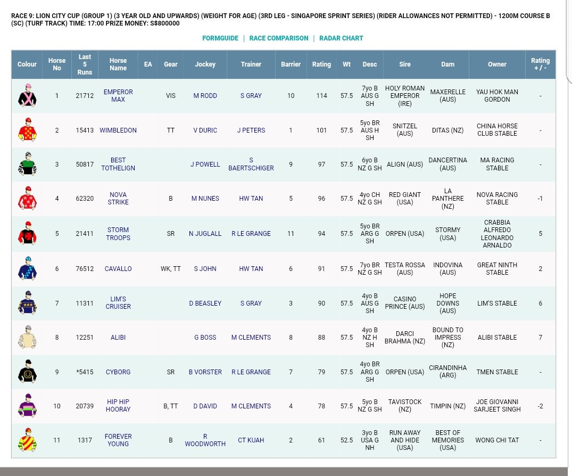
Task: Open the horse profile for WIMBLEDON
Action: coord(118,130)
